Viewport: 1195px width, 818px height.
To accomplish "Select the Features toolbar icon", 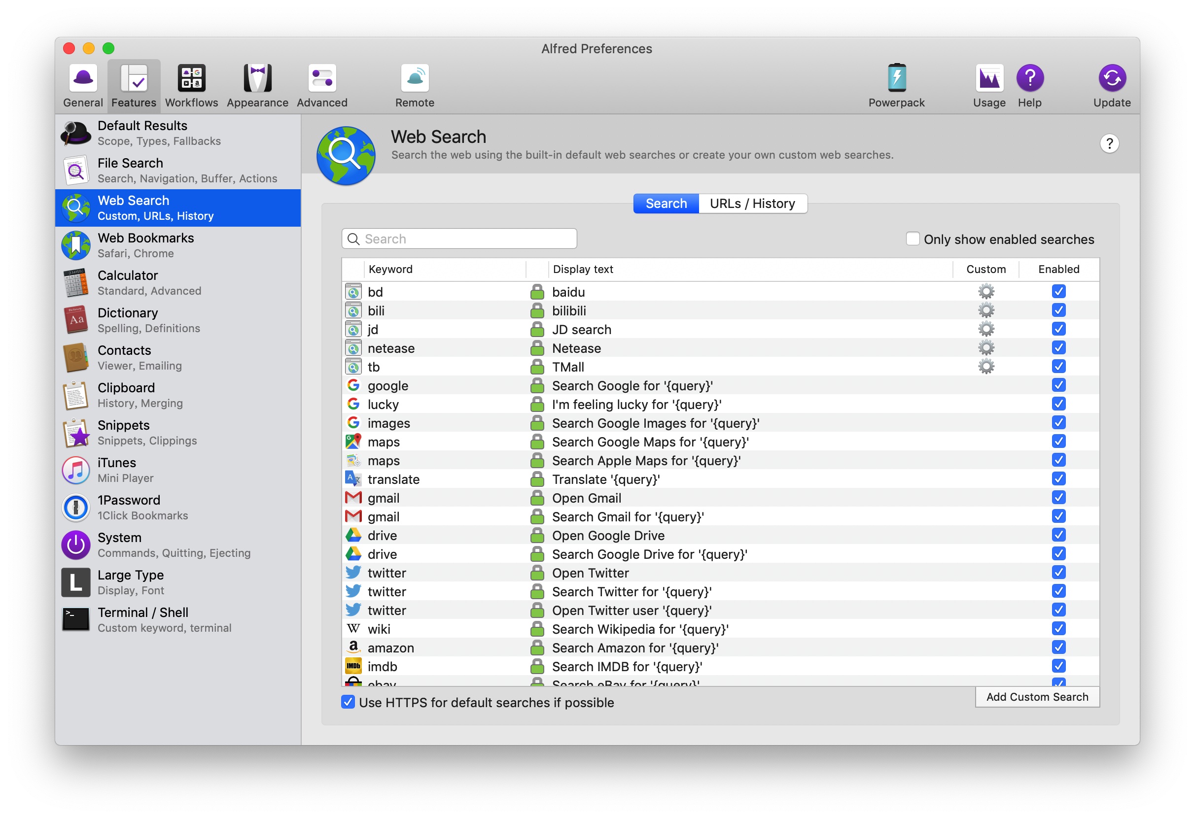I will point(134,86).
